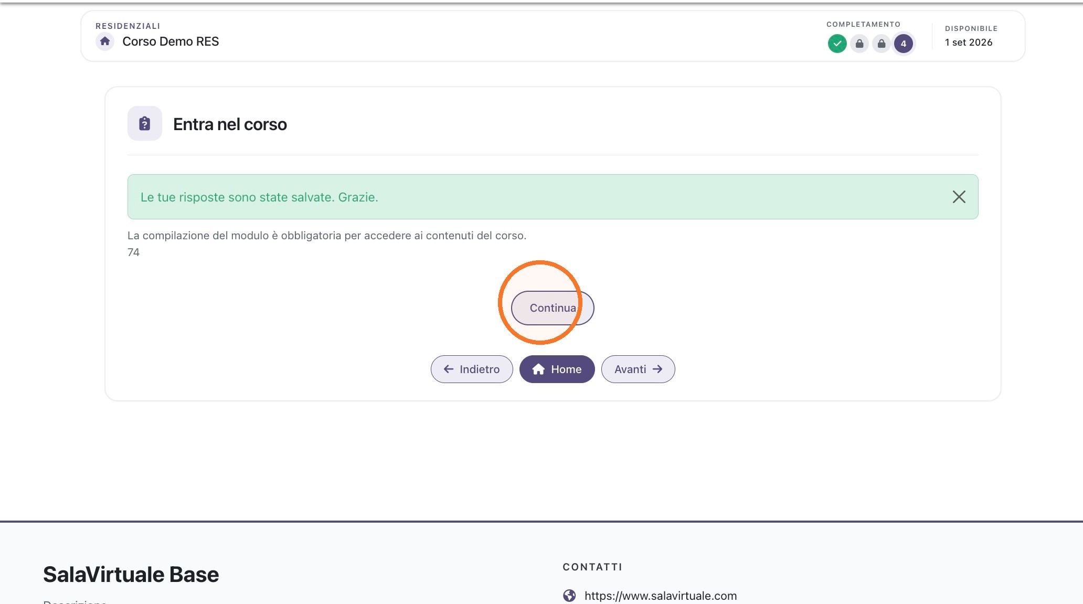
Task: Open completion step number 4
Action: tap(904, 44)
